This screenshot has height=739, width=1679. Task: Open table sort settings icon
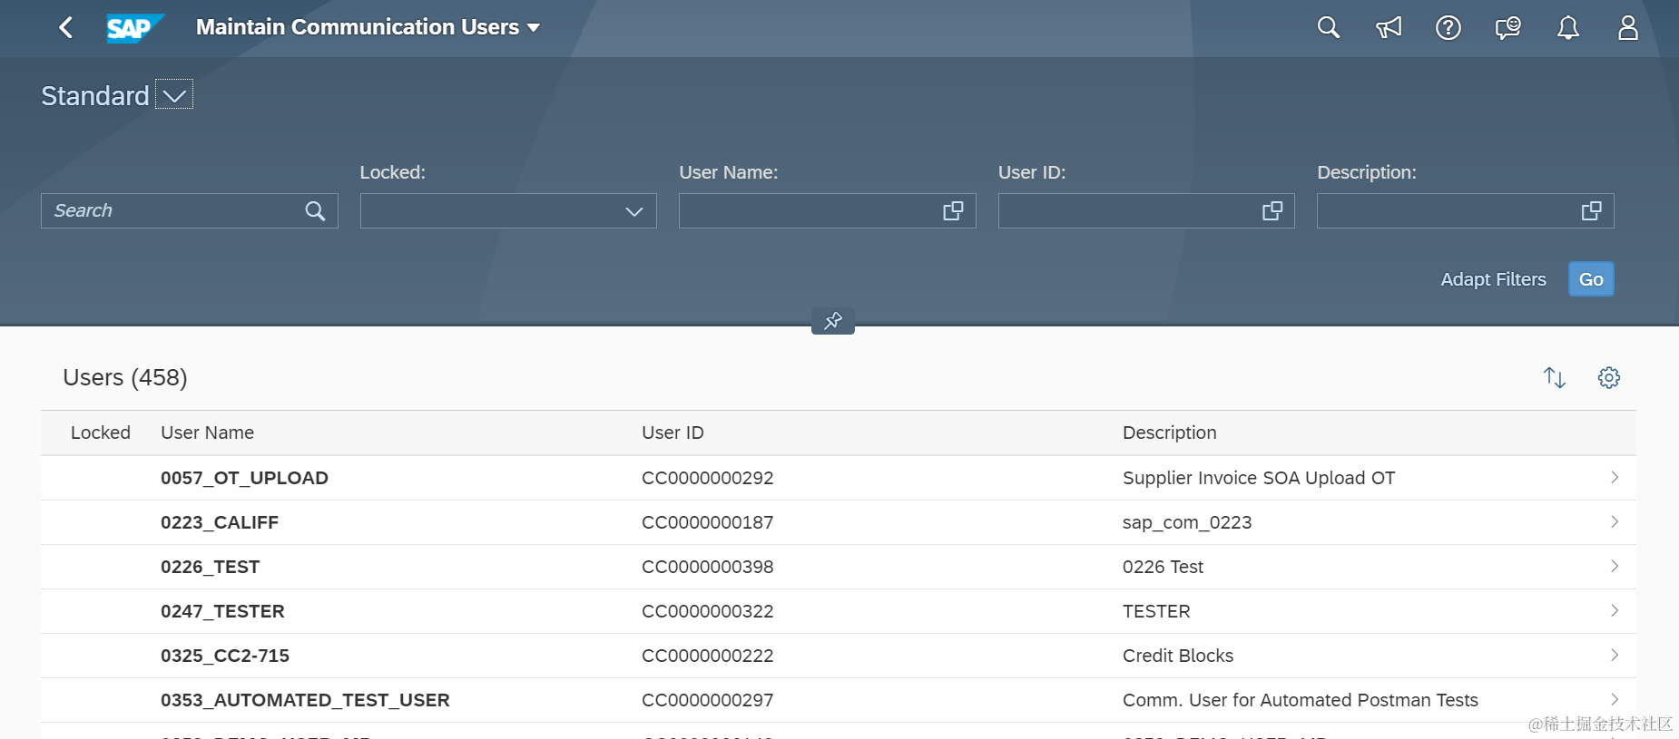pyautogui.click(x=1555, y=377)
